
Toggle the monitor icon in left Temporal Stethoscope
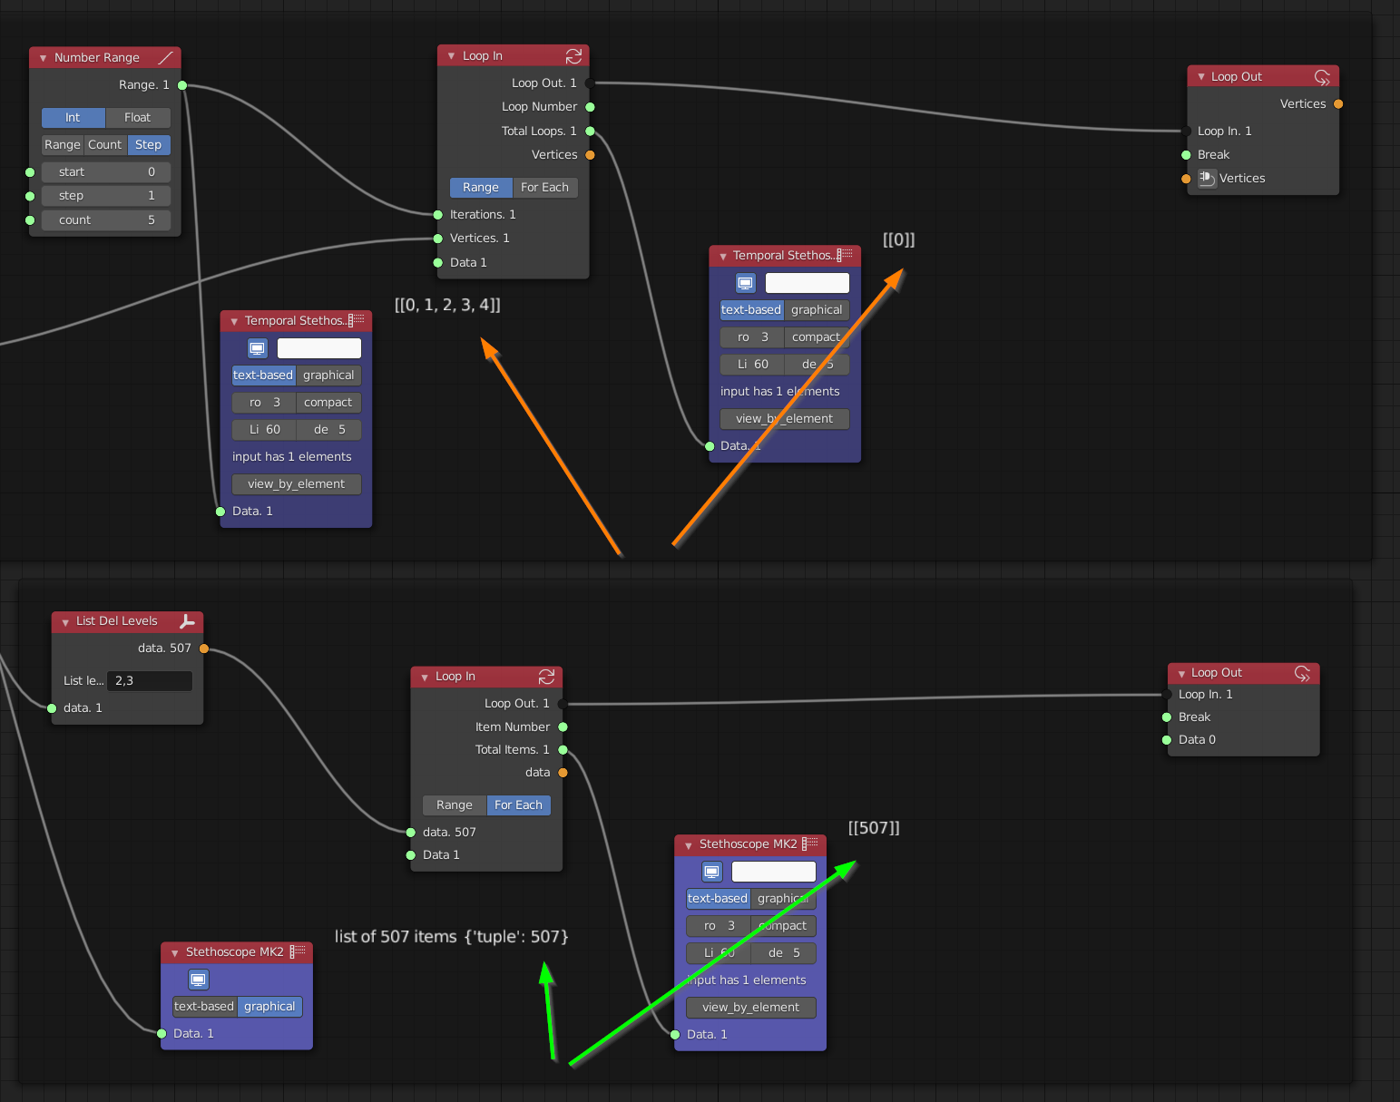[258, 348]
